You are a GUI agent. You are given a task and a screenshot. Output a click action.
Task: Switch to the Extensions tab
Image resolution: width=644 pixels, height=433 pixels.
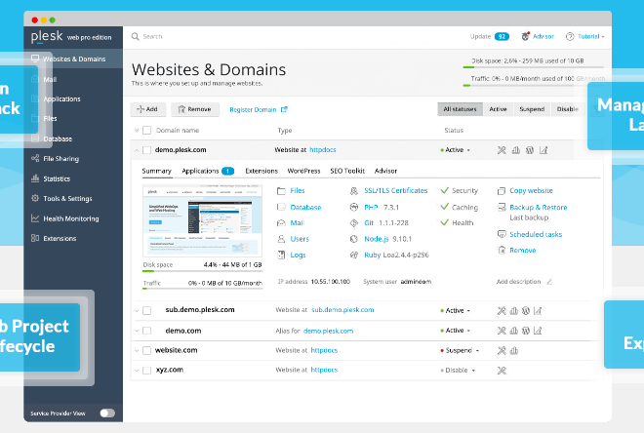click(x=262, y=171)
